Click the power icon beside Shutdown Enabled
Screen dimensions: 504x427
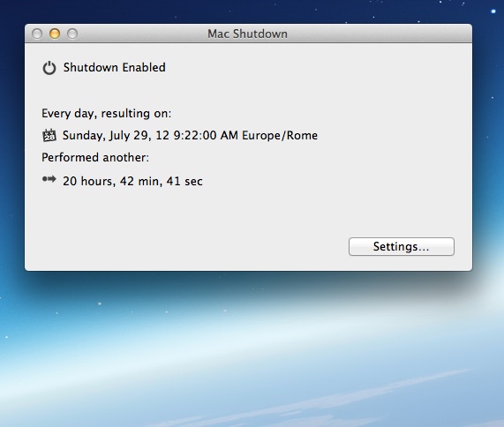49,68
